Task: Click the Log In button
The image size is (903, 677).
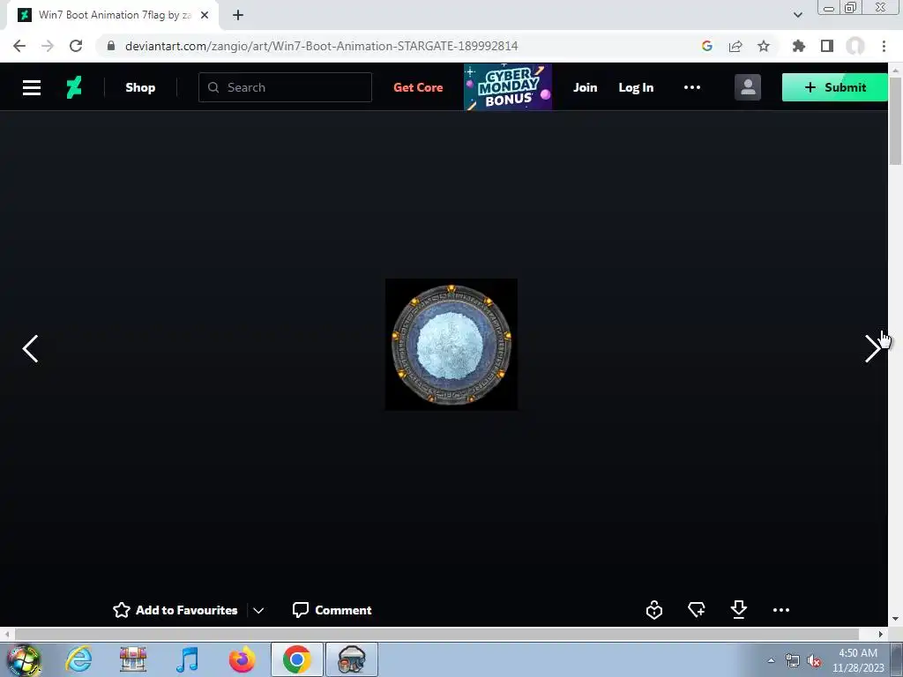Action: [636, 87]
